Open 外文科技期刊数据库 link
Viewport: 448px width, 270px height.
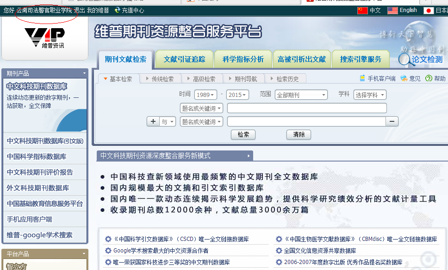[37, 188]
